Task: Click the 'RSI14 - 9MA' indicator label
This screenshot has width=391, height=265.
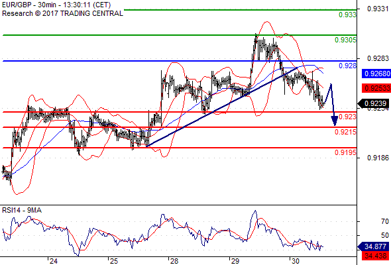Action: click(x=22, y=211)
